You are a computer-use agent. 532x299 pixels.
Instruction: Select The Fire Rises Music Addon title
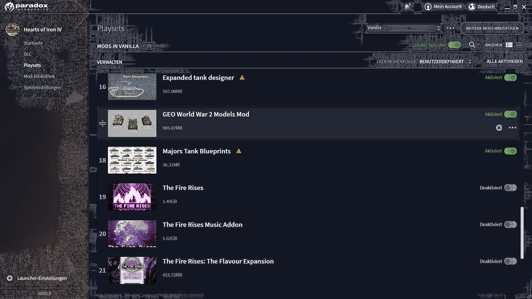(x=202, y=225)
